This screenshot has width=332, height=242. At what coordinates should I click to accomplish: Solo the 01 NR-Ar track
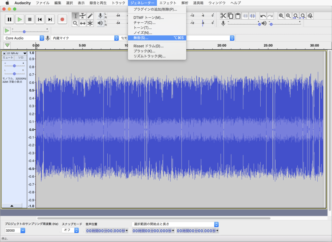coord(20,58)
